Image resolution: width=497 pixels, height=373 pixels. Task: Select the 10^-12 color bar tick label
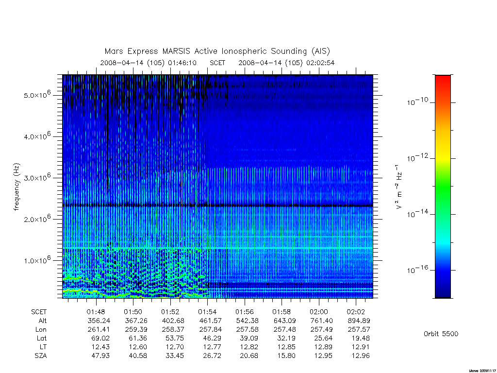(417, 158)
